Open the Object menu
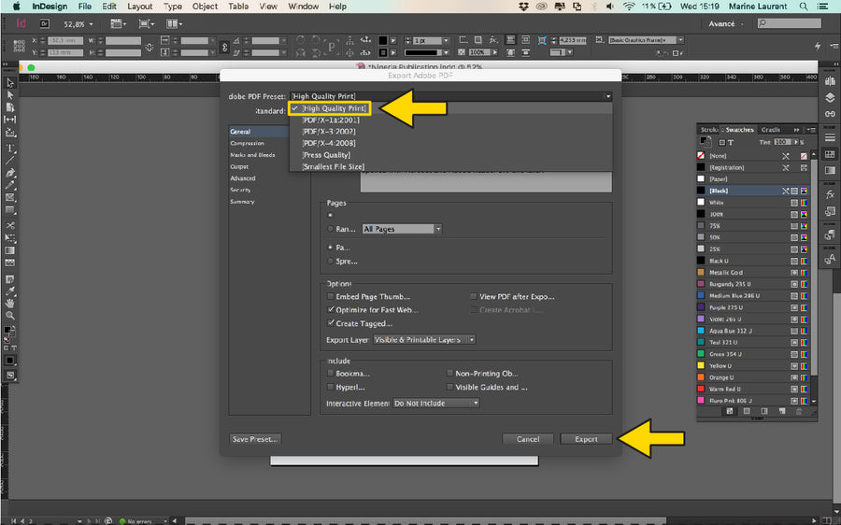 click(x=205, y=7)
